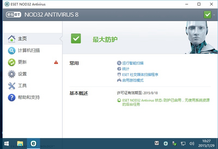
Task: Maximize the ESET NOD32 Antivirus window
Action: tap(199, 4)
